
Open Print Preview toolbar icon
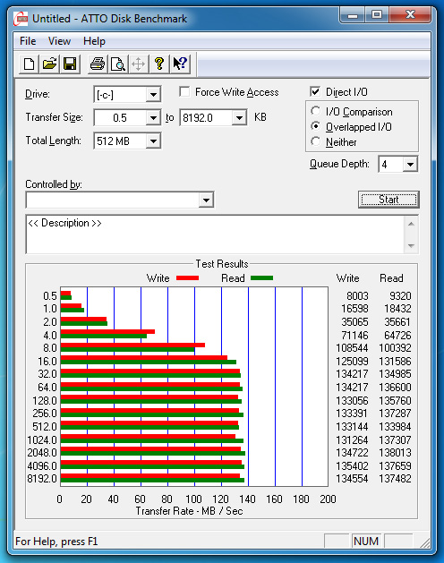coord(118,64)
